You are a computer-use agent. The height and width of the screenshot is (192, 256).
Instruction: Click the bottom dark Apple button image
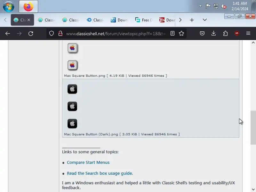[72, 124]
